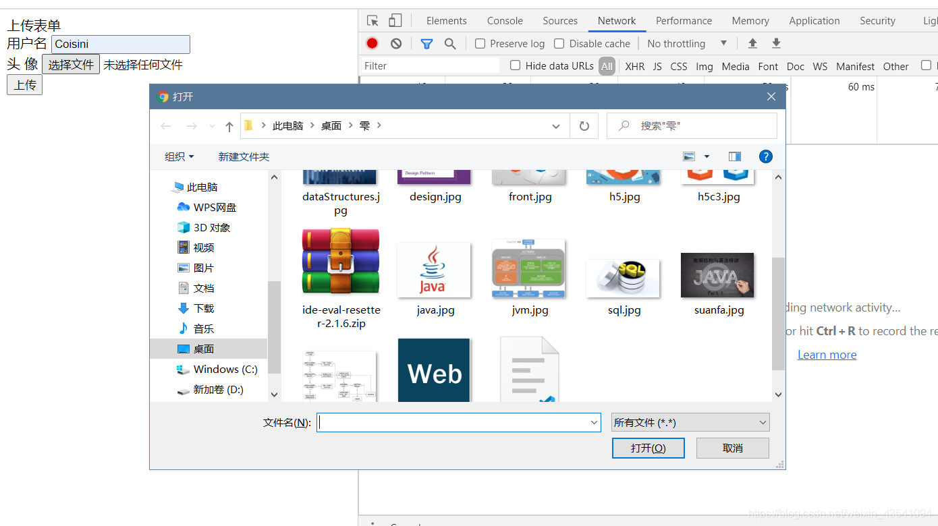Open the 组织 menu dropdown
The height and width of the screenshot is (526, 938).
point(180,156)
